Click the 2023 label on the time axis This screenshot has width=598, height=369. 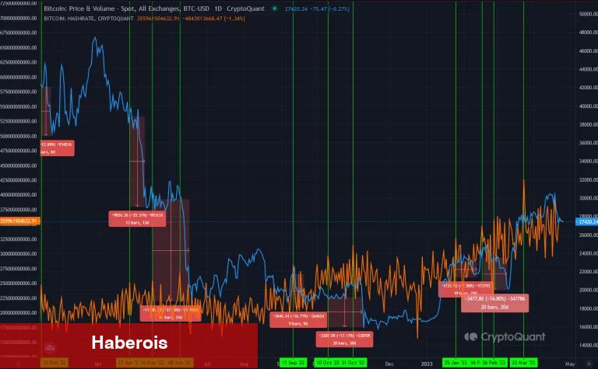[x=427, y=364]
